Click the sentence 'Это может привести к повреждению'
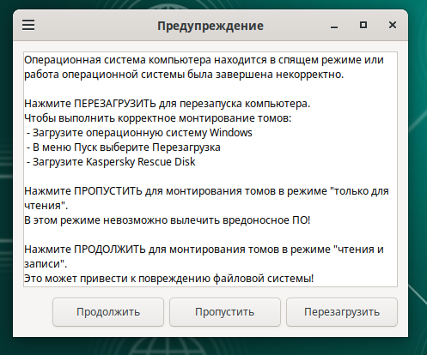The height and width of the screenshot is (355, 427). [168, 279]
